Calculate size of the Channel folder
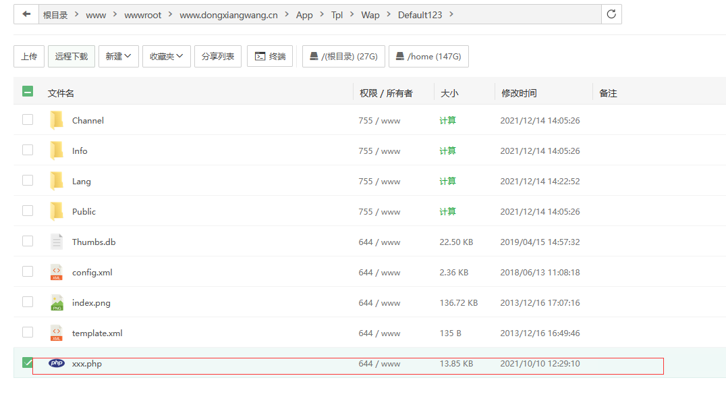This screenshot has height=405, width=726. coord(447,120)
